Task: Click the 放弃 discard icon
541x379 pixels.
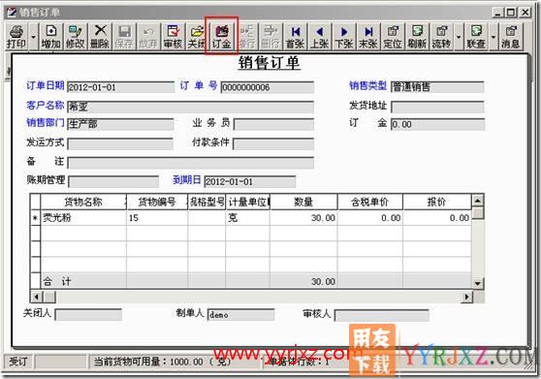Action: point(148,37)
